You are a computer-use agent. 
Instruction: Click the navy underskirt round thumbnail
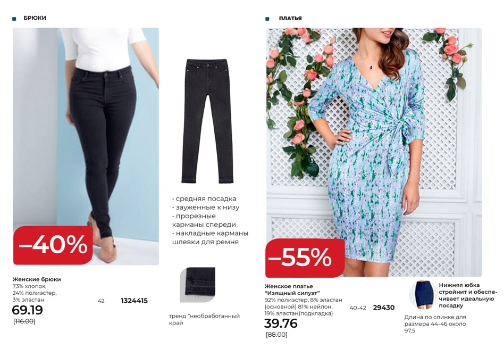(423, 295)
